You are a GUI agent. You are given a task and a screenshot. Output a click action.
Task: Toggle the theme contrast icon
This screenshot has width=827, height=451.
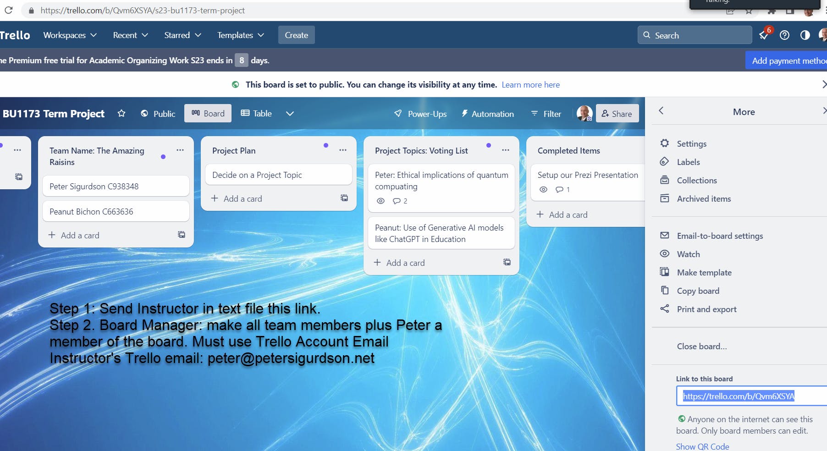[805, 35]
